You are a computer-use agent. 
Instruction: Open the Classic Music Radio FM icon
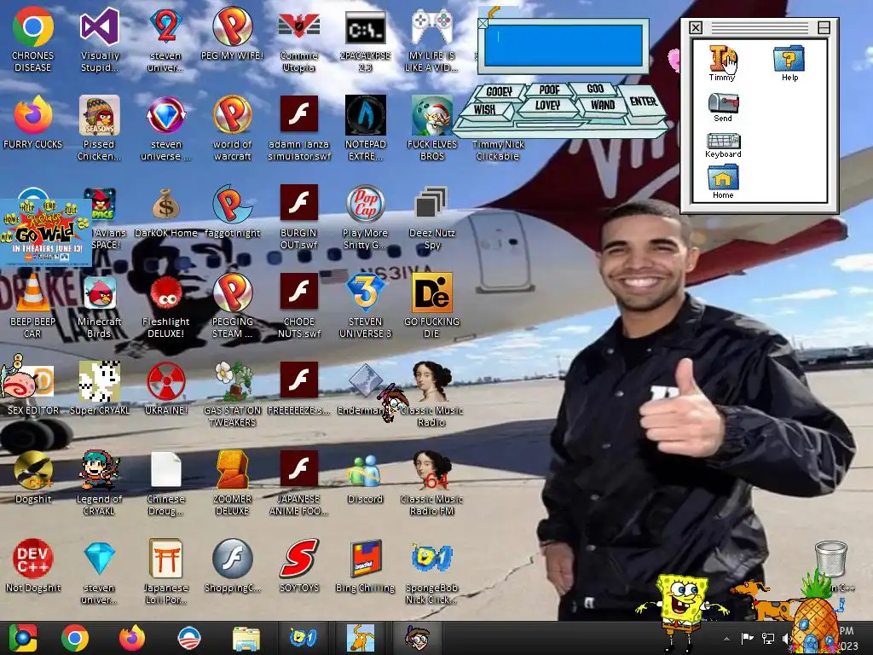click(x=431, y=470)
